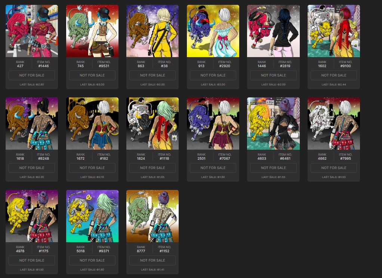This screenshot has width=382, height=278.
Task: Click the item number text #7067
Action: 225,158
